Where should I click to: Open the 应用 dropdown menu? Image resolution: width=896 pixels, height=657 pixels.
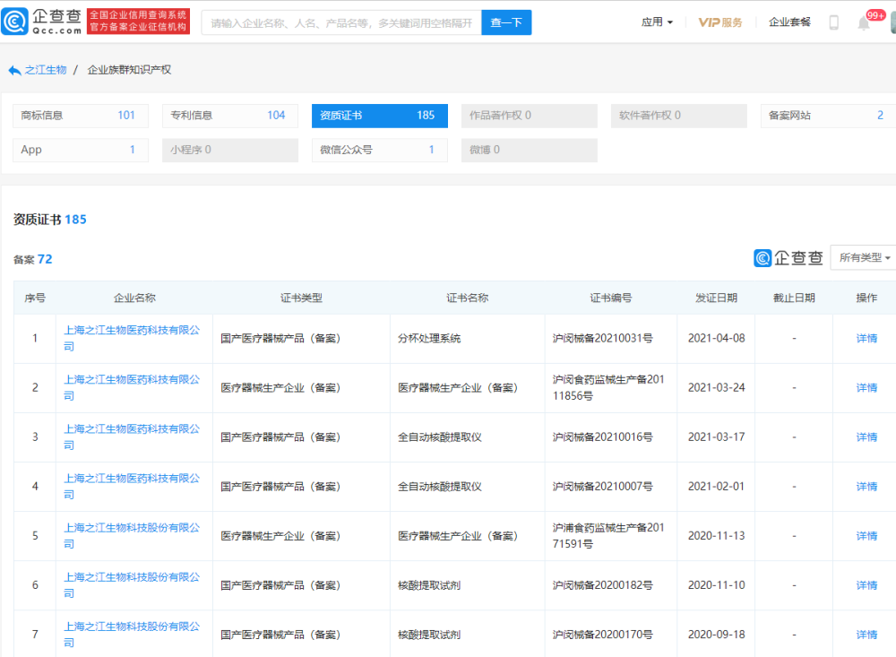click(657, 22)
